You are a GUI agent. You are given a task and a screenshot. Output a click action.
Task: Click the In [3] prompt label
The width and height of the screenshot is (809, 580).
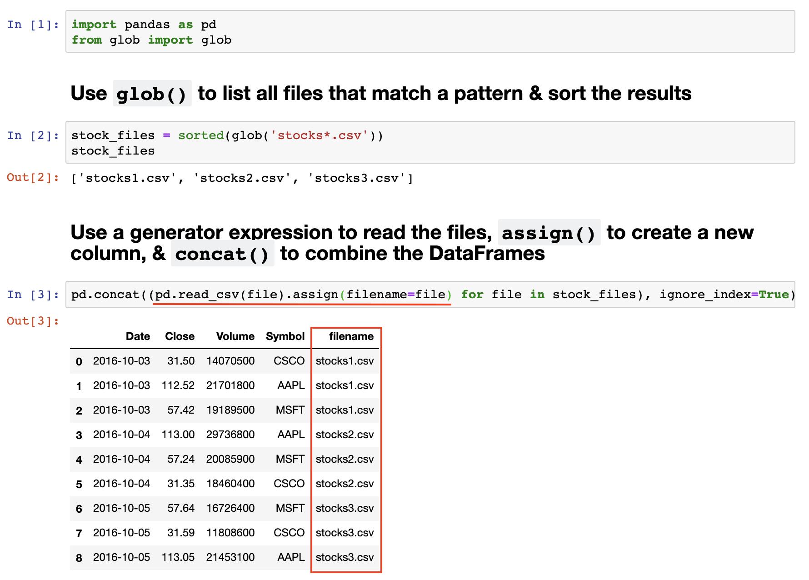coord(33,295)
